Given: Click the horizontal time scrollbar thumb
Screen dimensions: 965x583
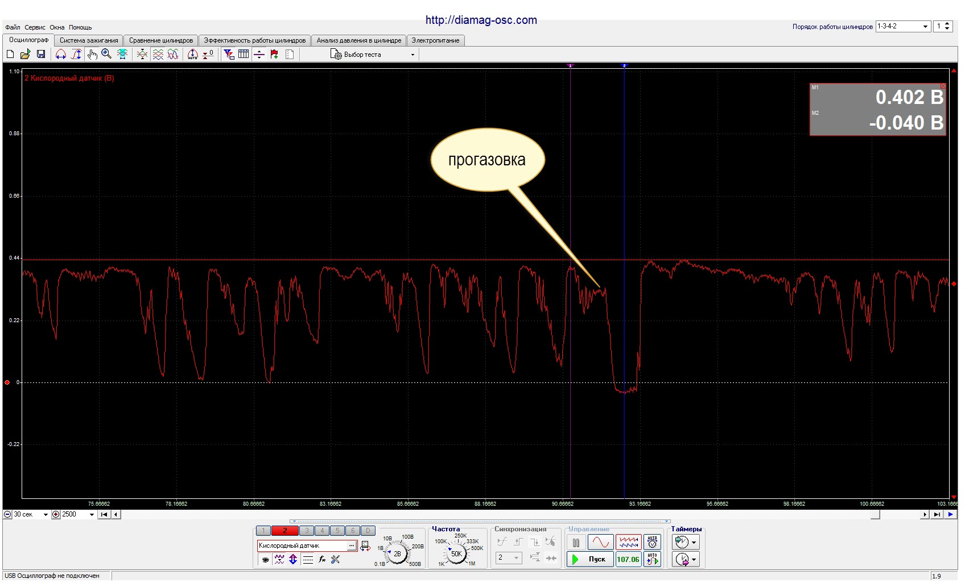Looking at the screenshot, I should (x=876, y=514).
